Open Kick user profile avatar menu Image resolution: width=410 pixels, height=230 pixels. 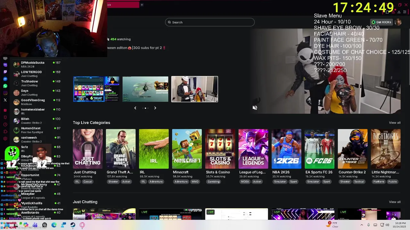[398, 22]
